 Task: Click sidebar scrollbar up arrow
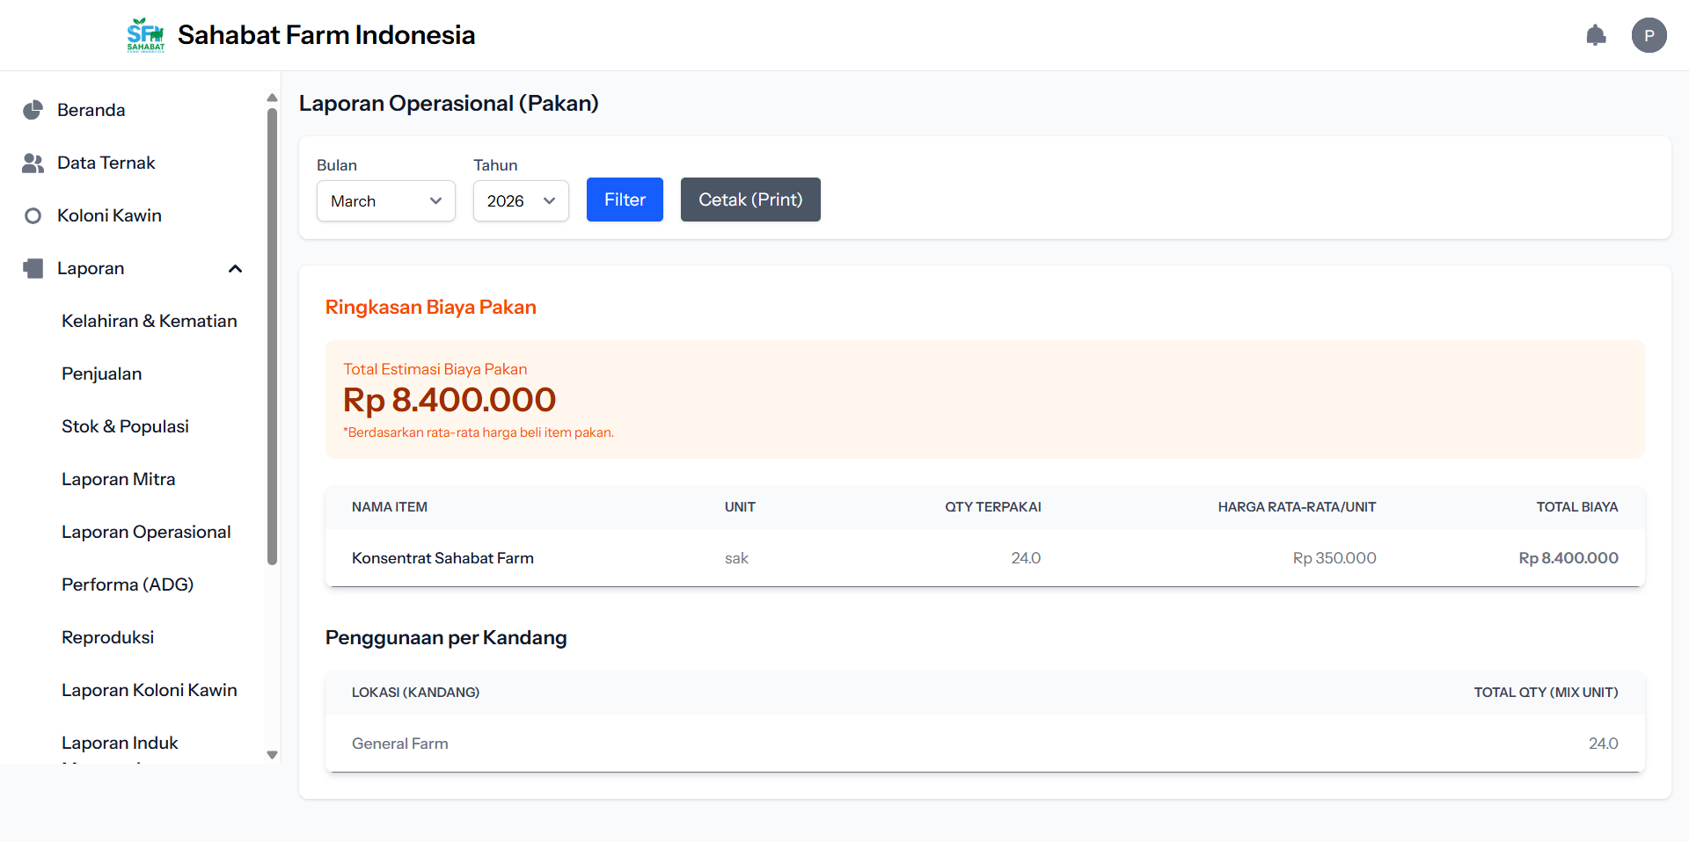(x=272, y=98)
